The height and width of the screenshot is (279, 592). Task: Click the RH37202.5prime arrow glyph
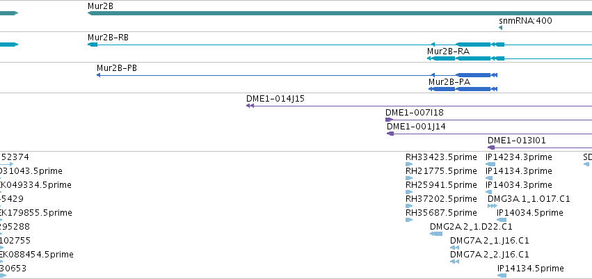point(409,206)
